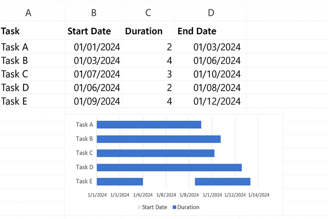Click the blue Duration legend swatch
This screenshot has width=328, height=219.
coord(174,207)
